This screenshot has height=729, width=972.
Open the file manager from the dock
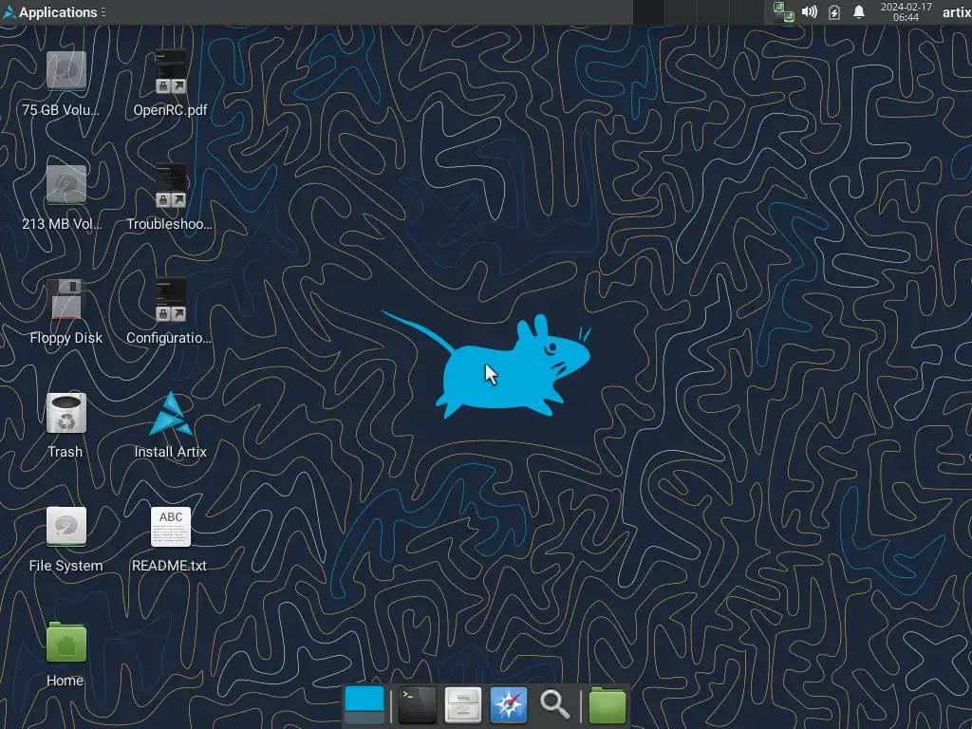pos(462,705)
